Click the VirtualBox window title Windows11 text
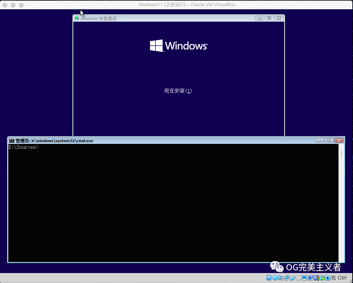353x283 pixels. (x=187, y=5)
